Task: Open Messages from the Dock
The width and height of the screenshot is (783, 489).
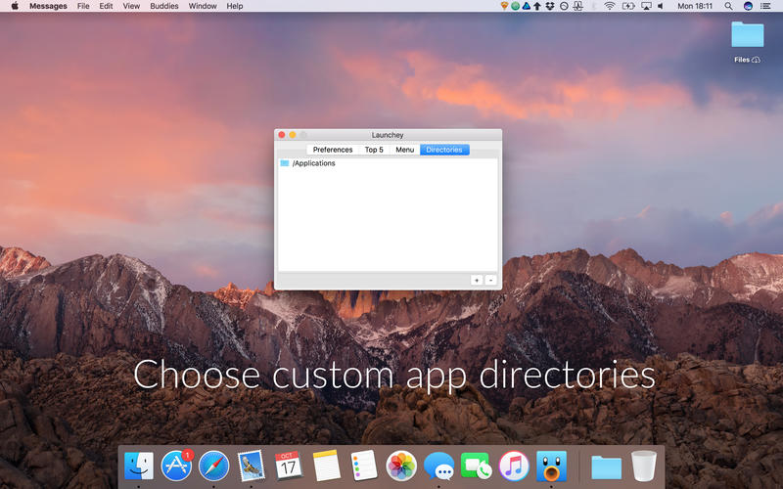Action: pyautogui.click(x=438, y=466)
